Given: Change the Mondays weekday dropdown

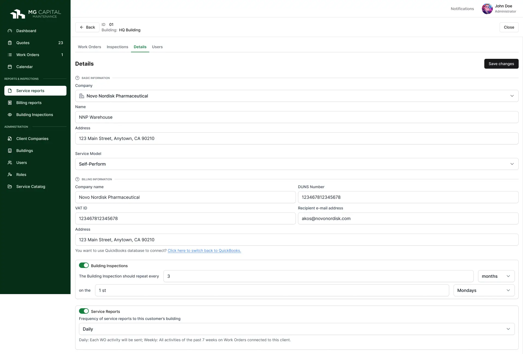Looking at the screenshot, I should point(484,290).
